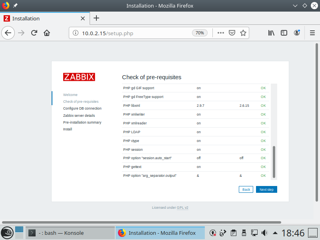Reset the 70% zoom level badge
The image size is (320, 240).
tap(200, 33)
